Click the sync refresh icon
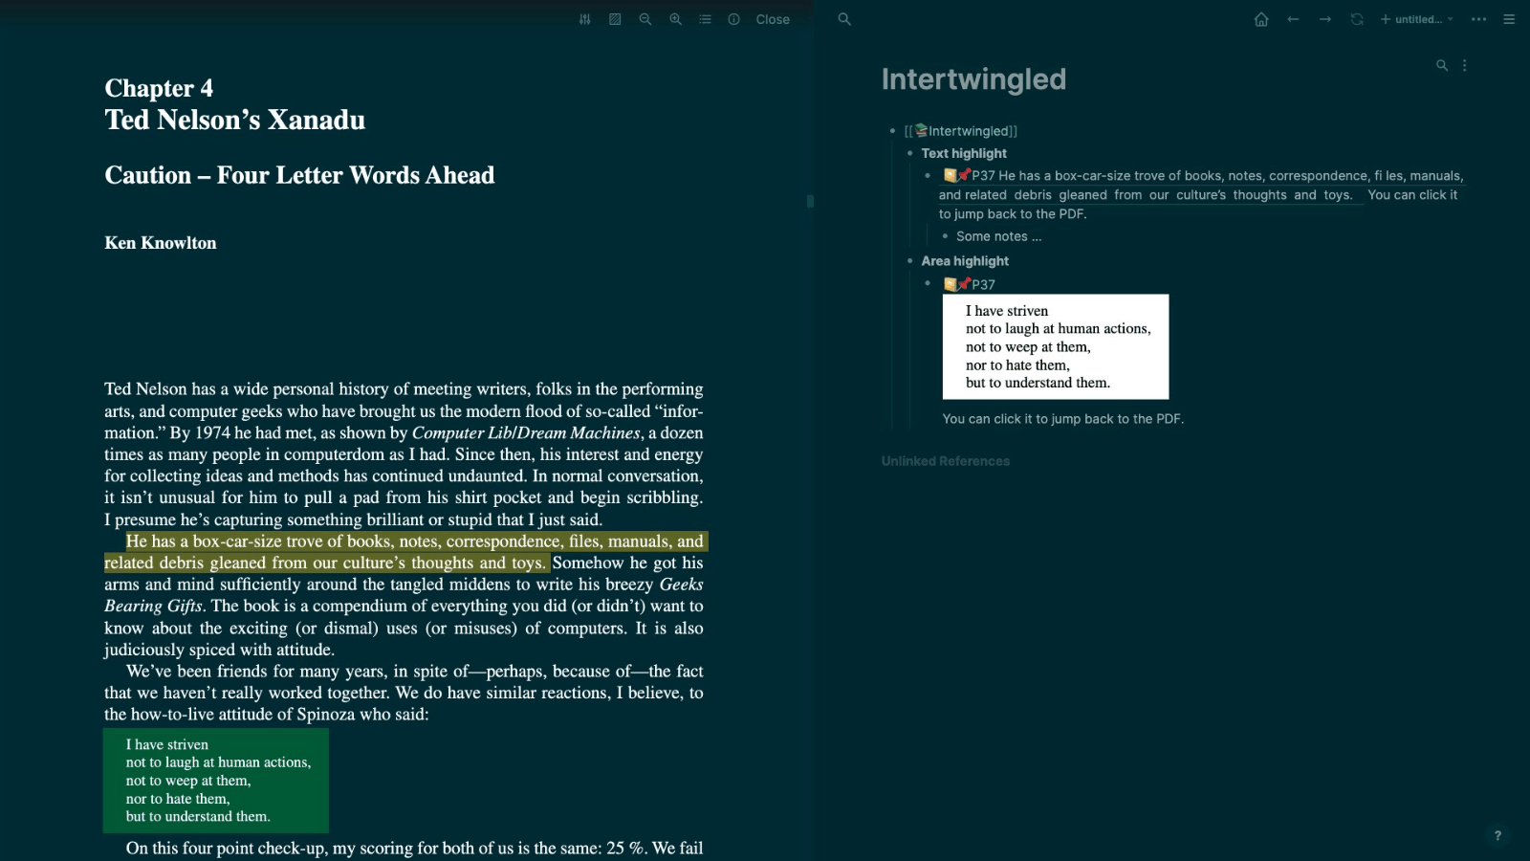The width and height of the screenshot is (1530, 861). [1356, 19]
